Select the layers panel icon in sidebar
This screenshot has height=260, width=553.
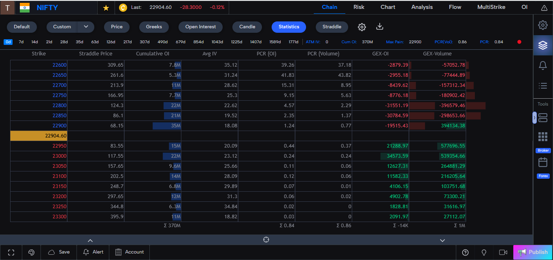pos(543,45)
